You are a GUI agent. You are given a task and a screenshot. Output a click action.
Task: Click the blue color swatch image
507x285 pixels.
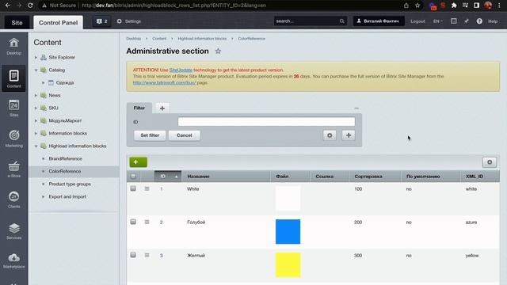tap(288, 232)
